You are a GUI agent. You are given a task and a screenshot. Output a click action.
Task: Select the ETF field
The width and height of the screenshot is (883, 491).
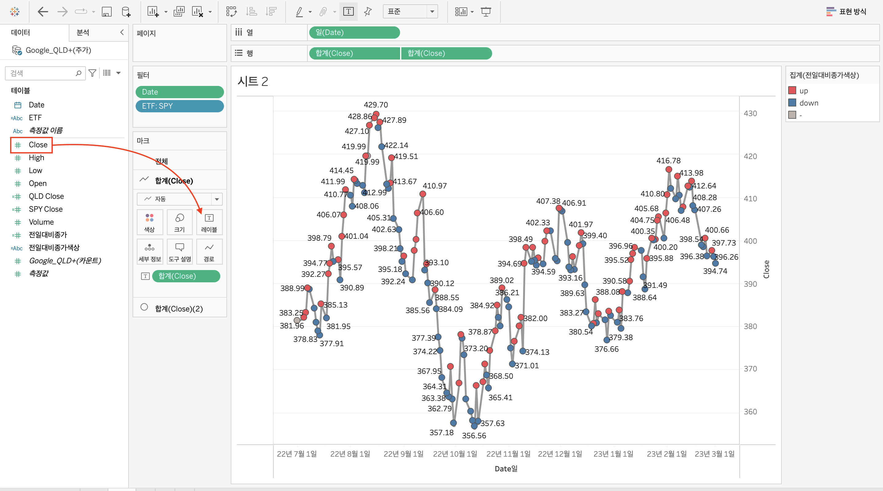[x=35, y=118]
